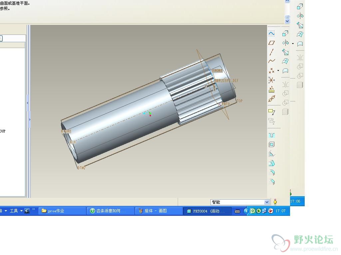Switch to the proe作业 folder window
The height and width of the screenshot is (255, 341).
[62, 211]
